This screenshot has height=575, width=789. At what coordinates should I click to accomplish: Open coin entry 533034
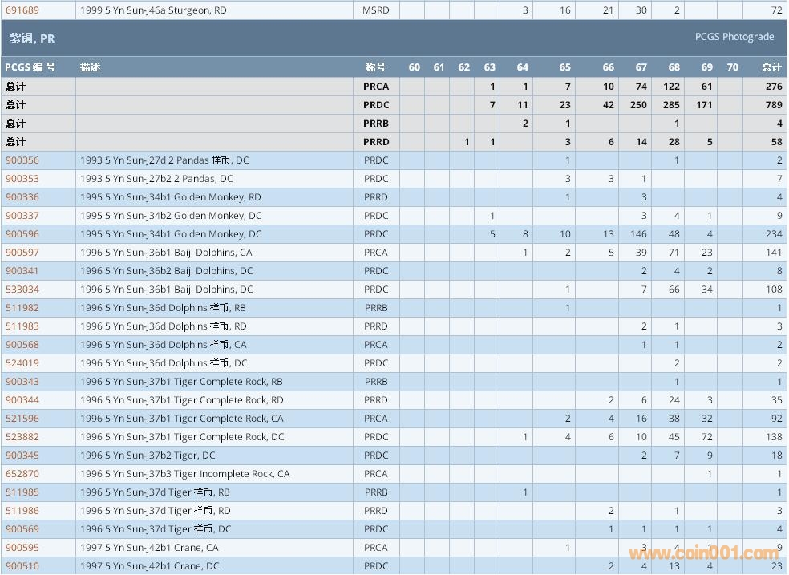coord(22,290)
